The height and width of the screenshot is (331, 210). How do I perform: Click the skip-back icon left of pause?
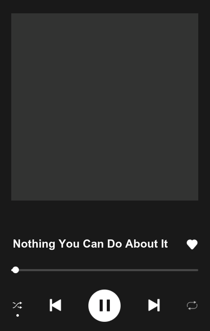[56, 305]
